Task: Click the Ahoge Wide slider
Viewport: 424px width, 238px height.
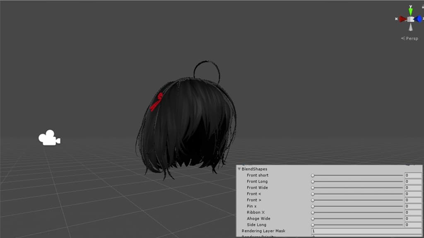Action: 357,219
